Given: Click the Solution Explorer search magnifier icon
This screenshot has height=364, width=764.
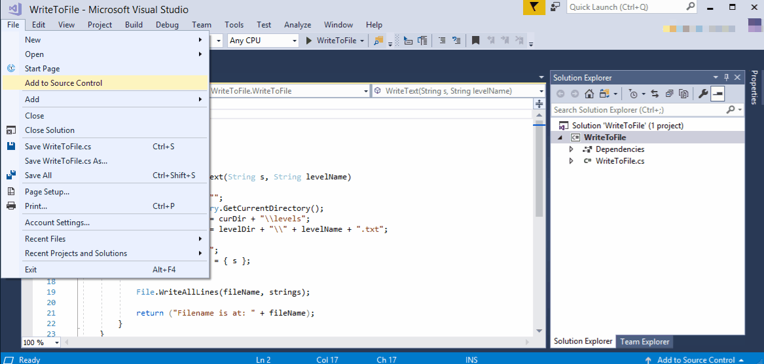Looking at the screenshot, I should coord(731,110).
